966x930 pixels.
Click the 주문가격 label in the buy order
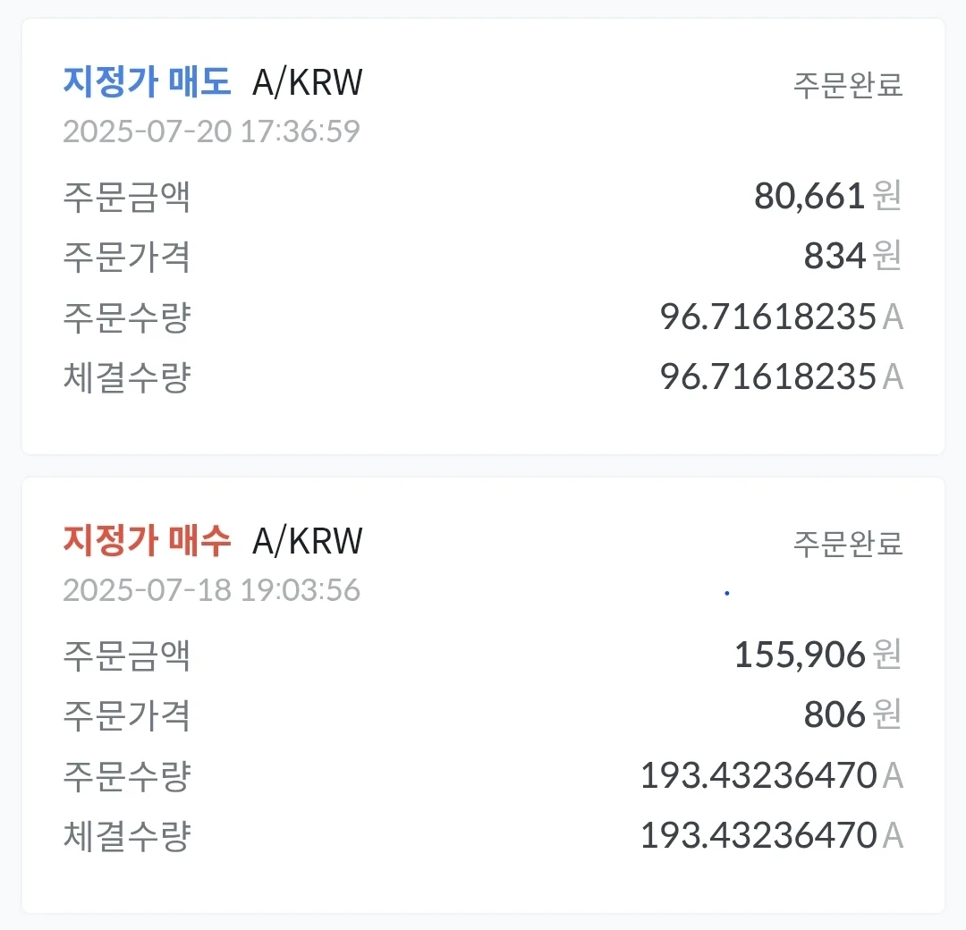pyautogui.click(x=126, y=715)
